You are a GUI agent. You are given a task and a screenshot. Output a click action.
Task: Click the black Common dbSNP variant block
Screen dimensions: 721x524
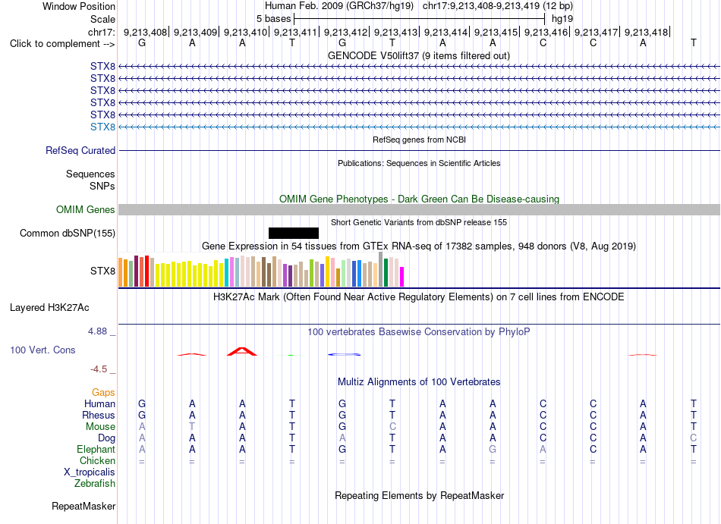(x=294, y=233)
